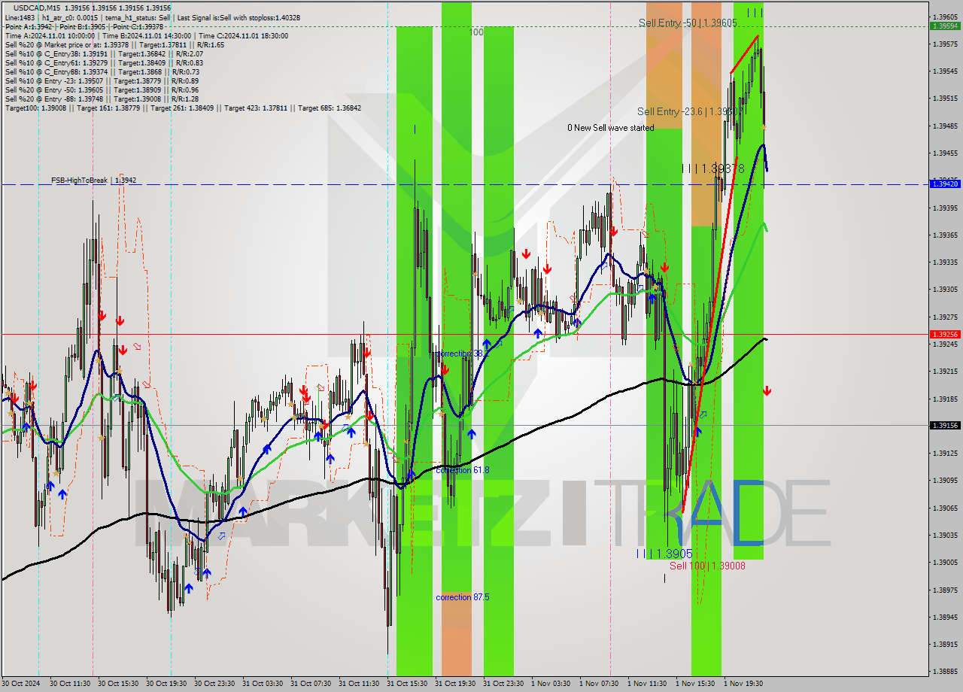Click the '1 Nov 03:30' time axis label

(x=551, y=684)
